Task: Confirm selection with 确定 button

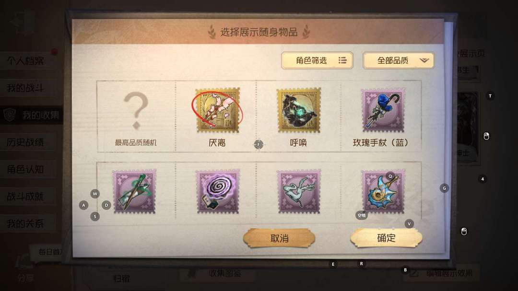Action: tap(386, 238)
